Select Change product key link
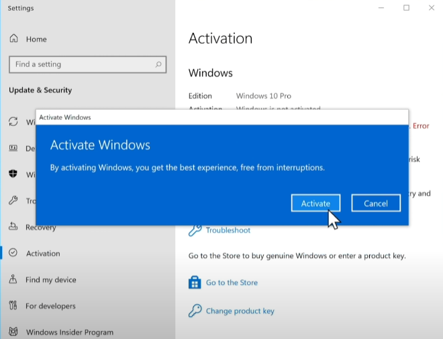 240,311
